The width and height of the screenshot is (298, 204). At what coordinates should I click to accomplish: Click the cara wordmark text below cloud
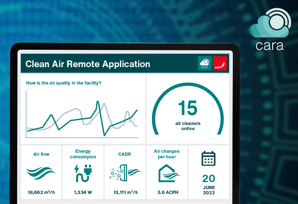(x=269, y=45)
